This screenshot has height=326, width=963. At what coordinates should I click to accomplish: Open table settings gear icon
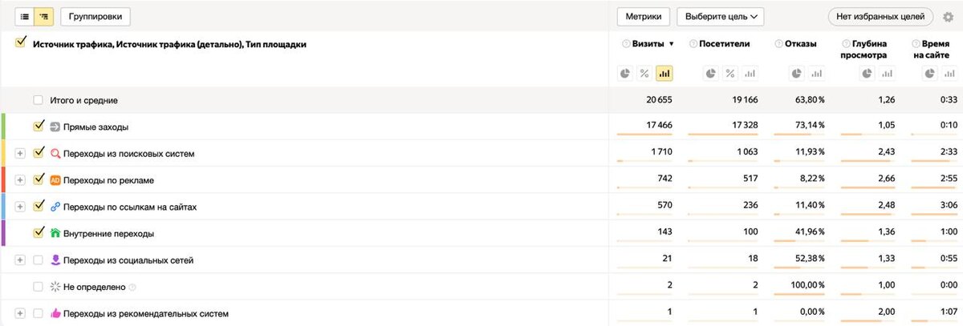(x=948, y=17)
